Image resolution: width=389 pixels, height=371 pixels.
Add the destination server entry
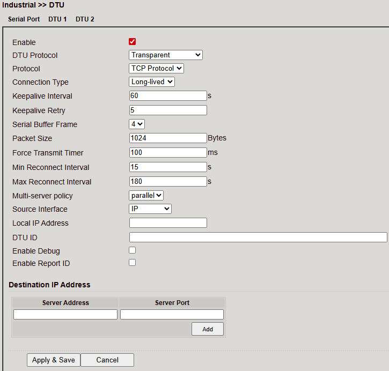coord(208,329)
